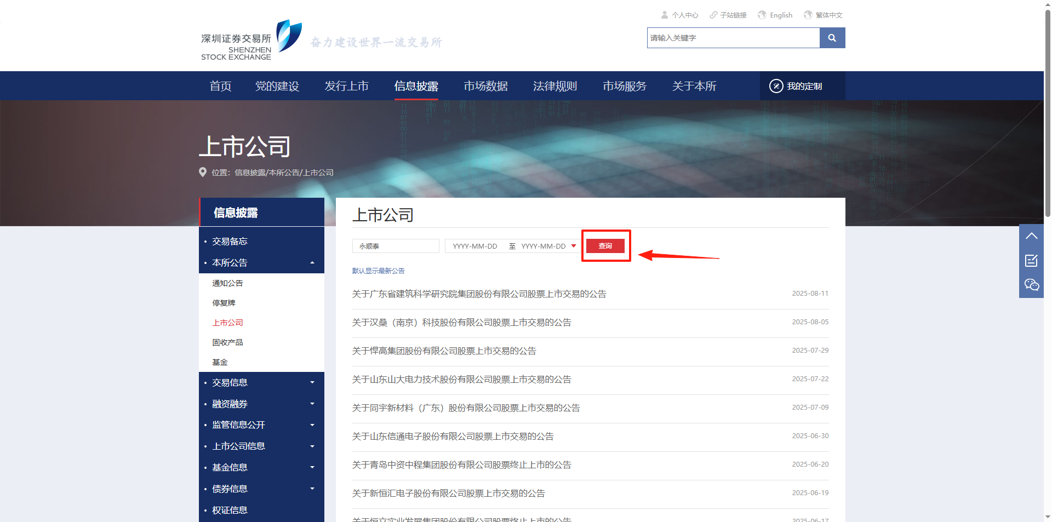
Task: Open the date range dropdown arrow
Action: (x=574, y=246)
